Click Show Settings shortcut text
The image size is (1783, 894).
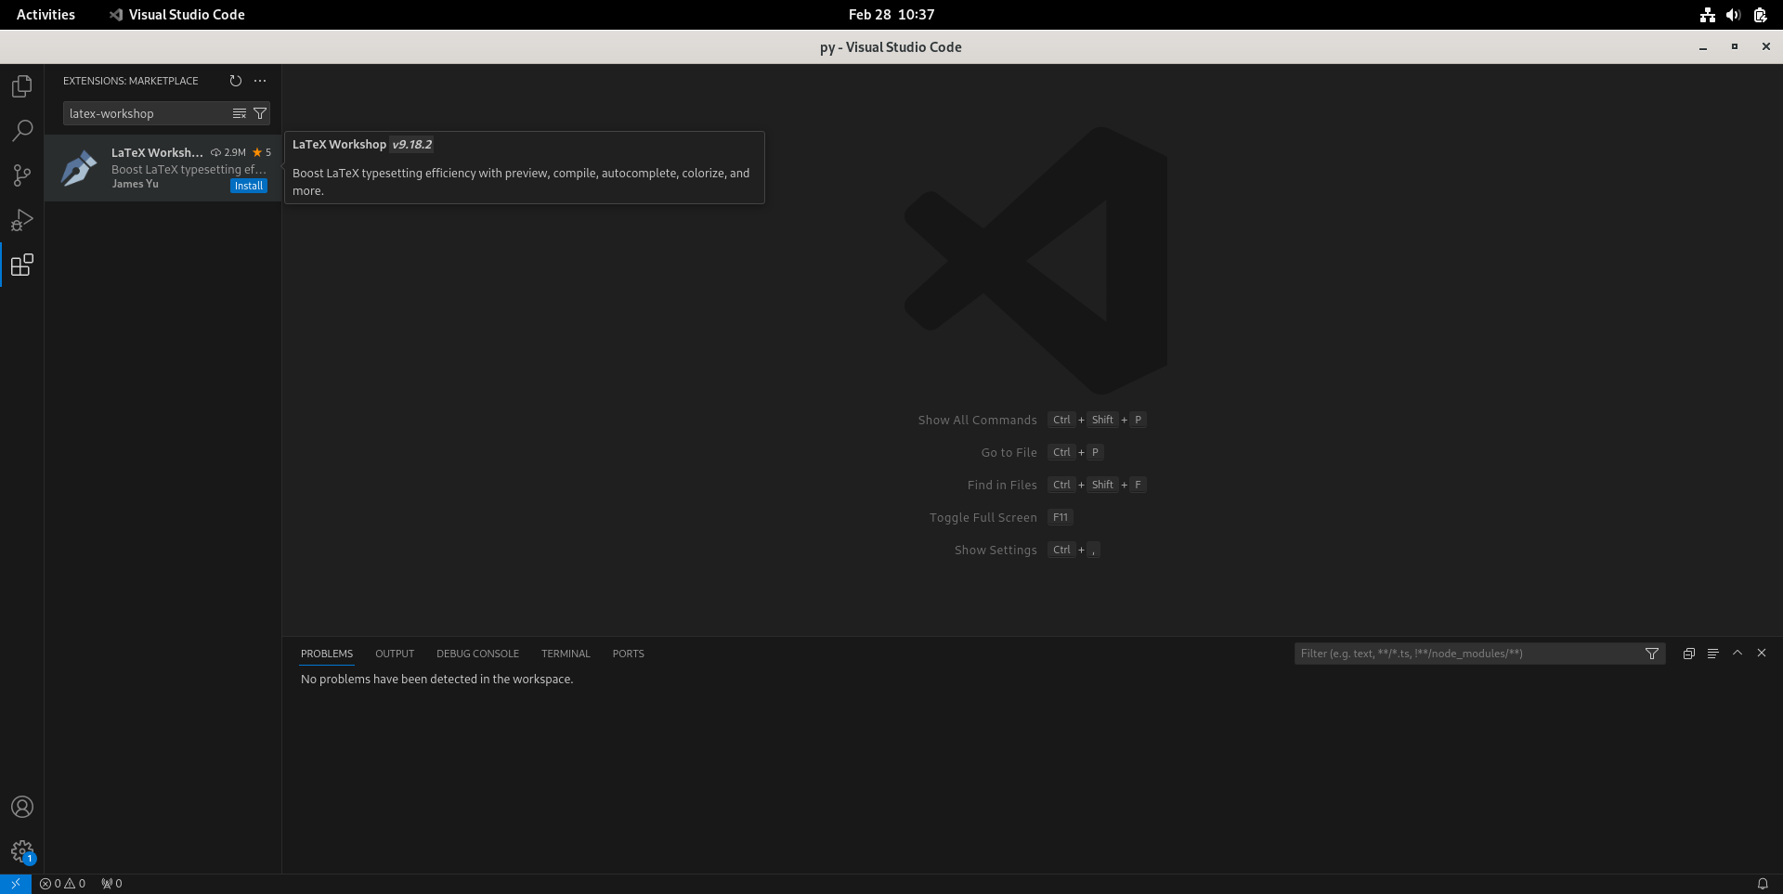(996, 550)
